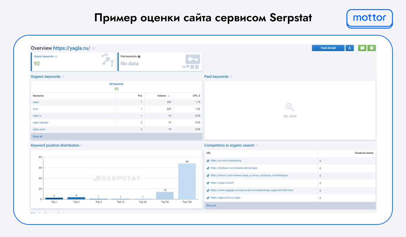Click the second green alert icon button
The height and width of the screenshot is (237, 406).
pyautogui.click(x=371, y=48)
